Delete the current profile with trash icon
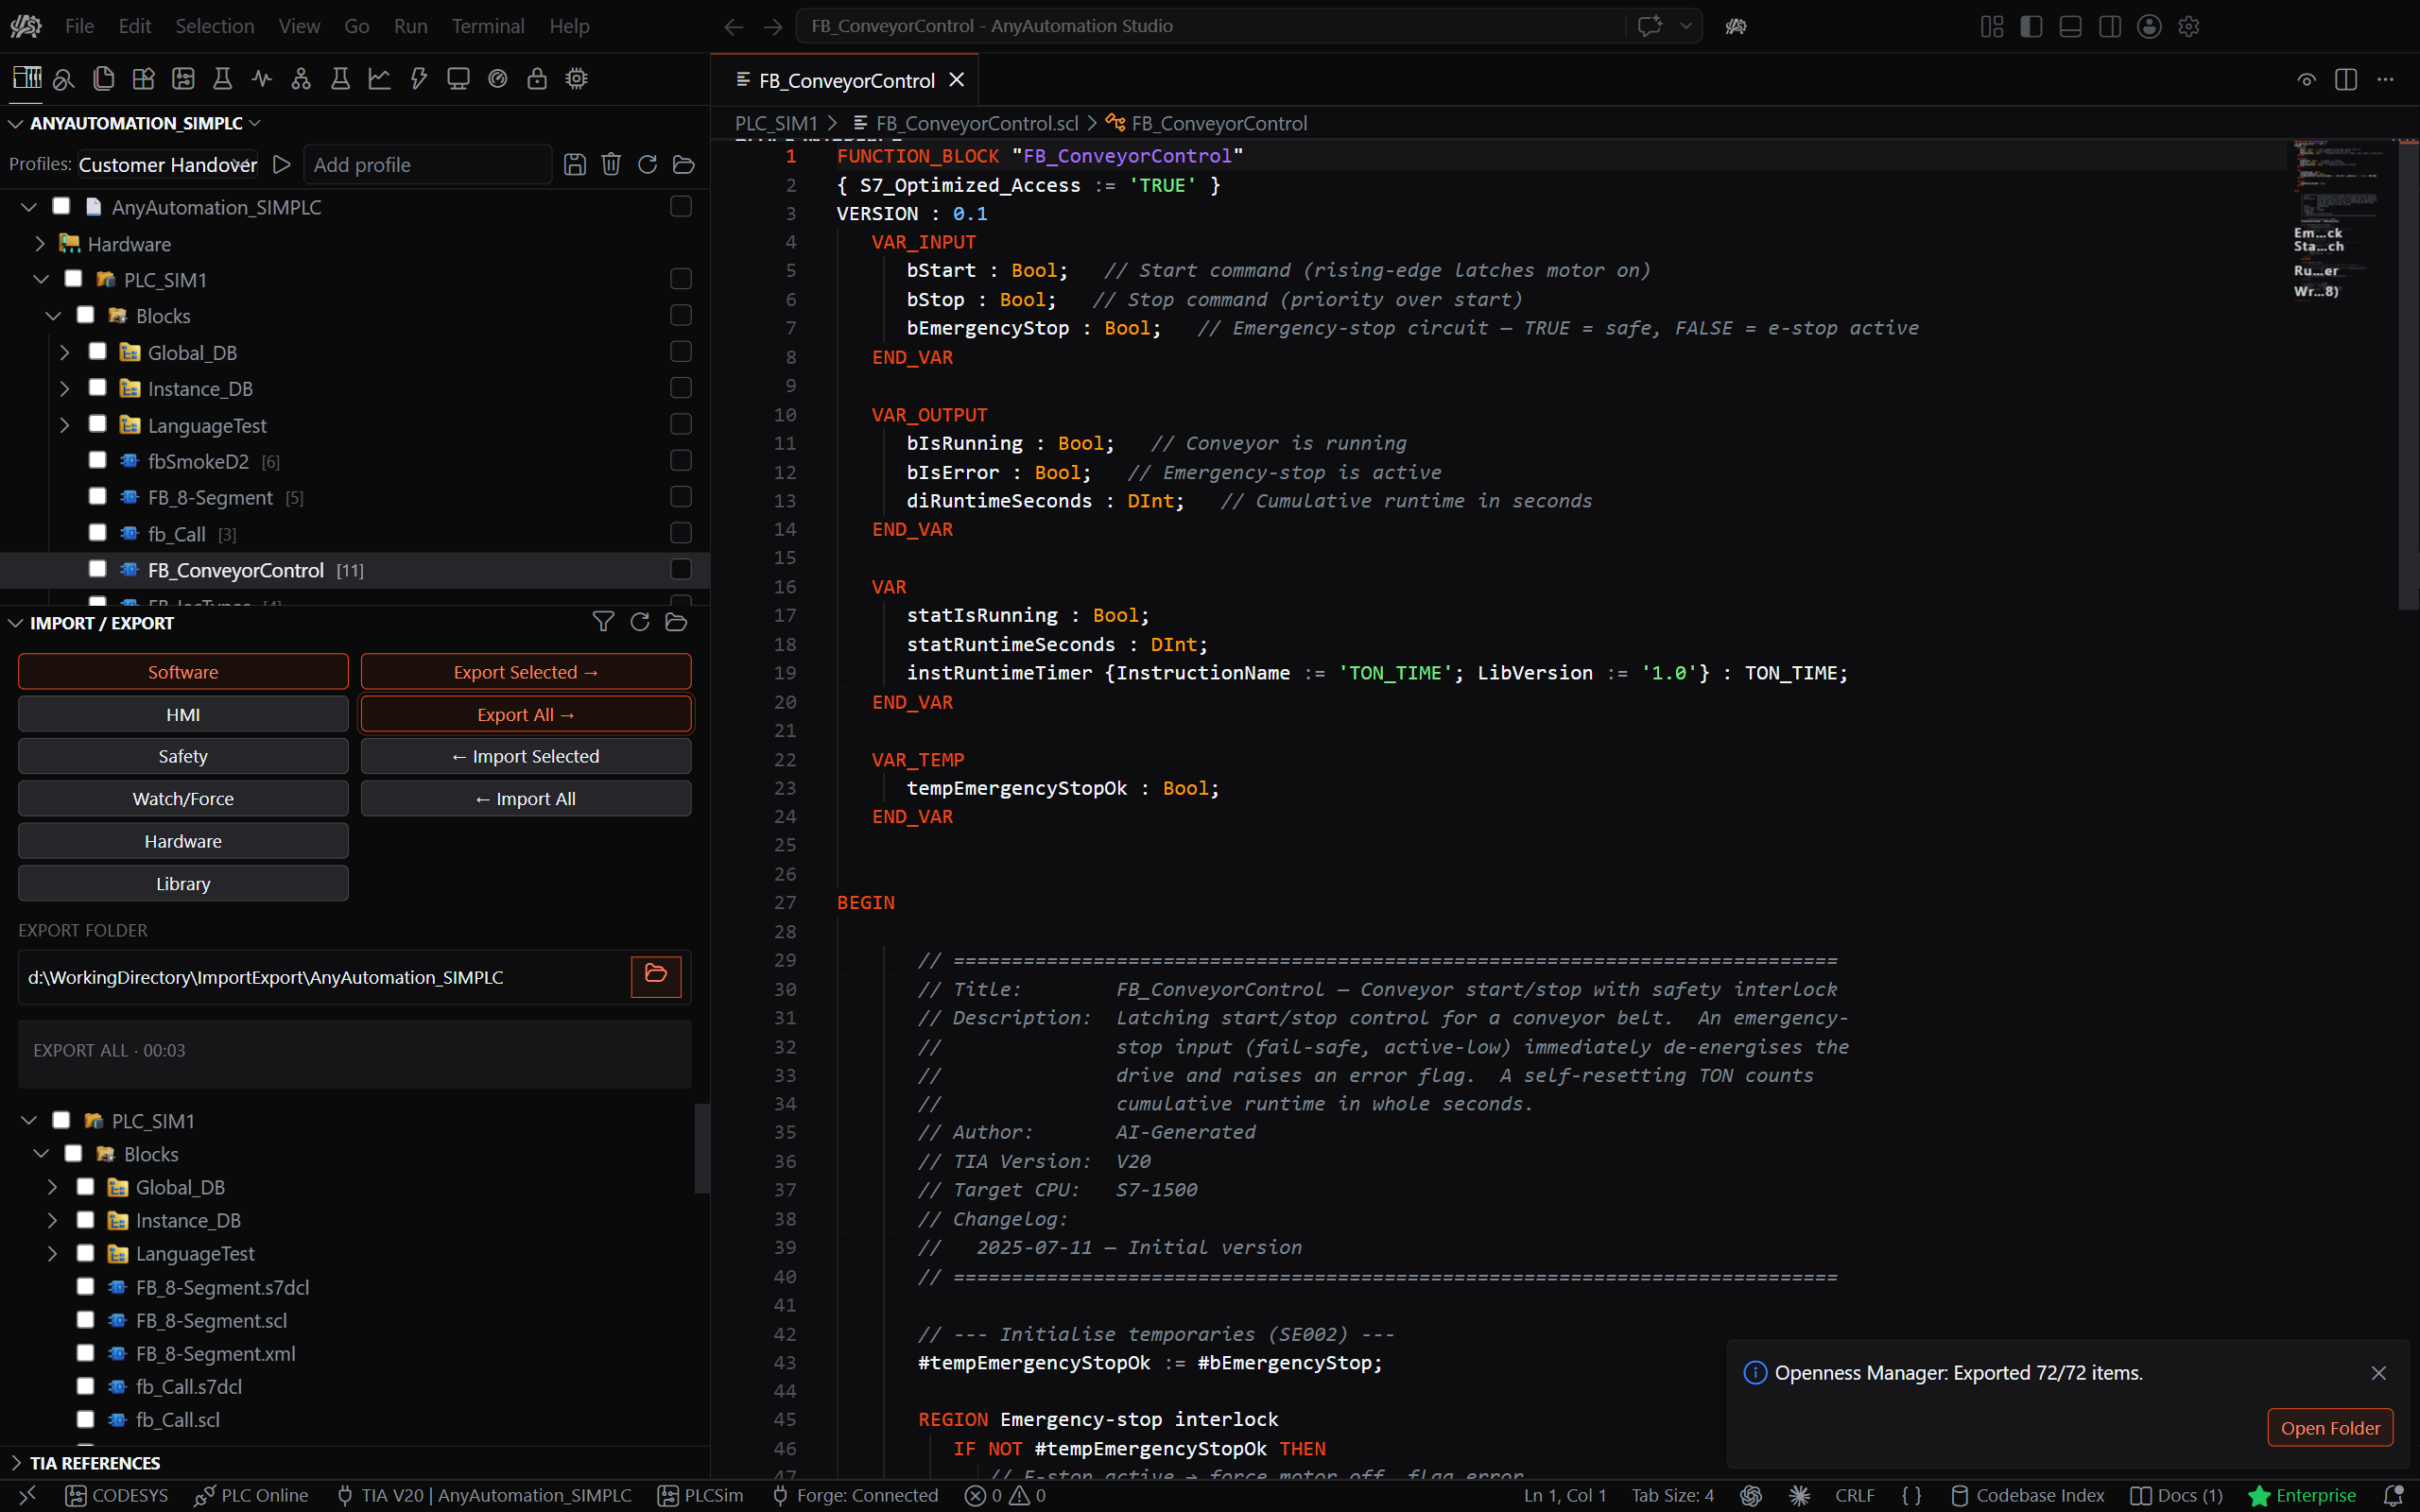The image size is (2420, 1512). (611, 164)
